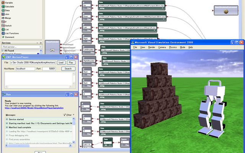Image resolution: width=245 pixels, height=153 pixels.
Task: Expand the Service started message
Action: tap(7, 119)
